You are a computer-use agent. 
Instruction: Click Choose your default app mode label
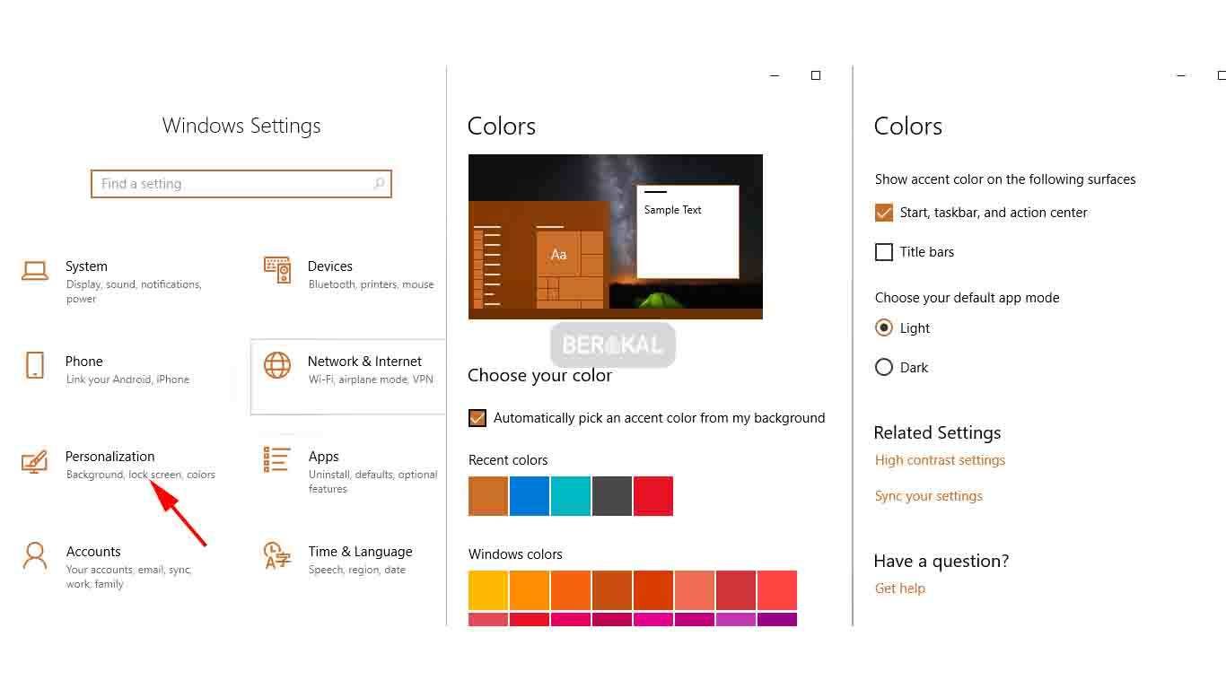click(968, 298)
